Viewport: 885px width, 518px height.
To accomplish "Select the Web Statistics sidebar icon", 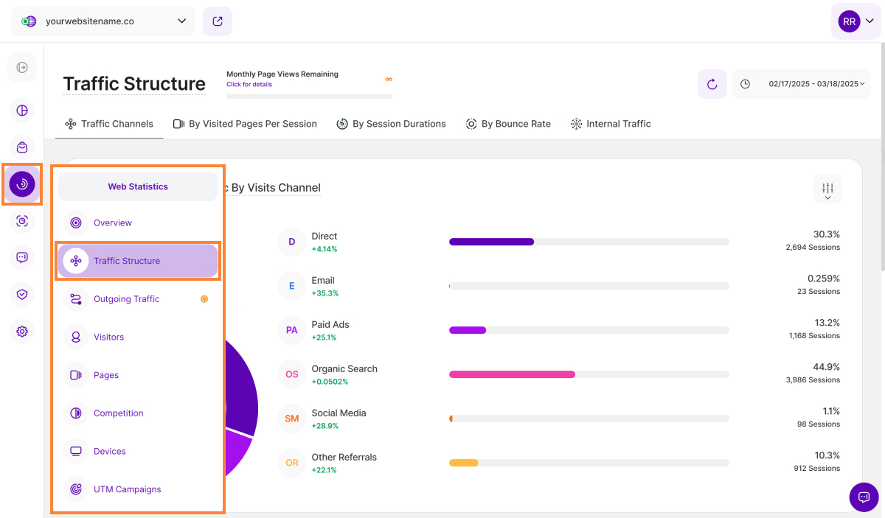I will 22,184.
